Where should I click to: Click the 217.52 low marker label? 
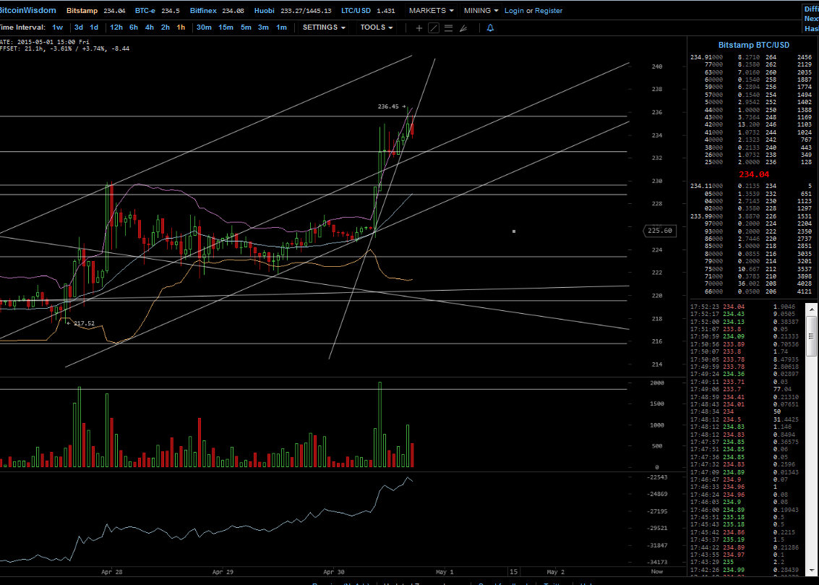[84, 323]
